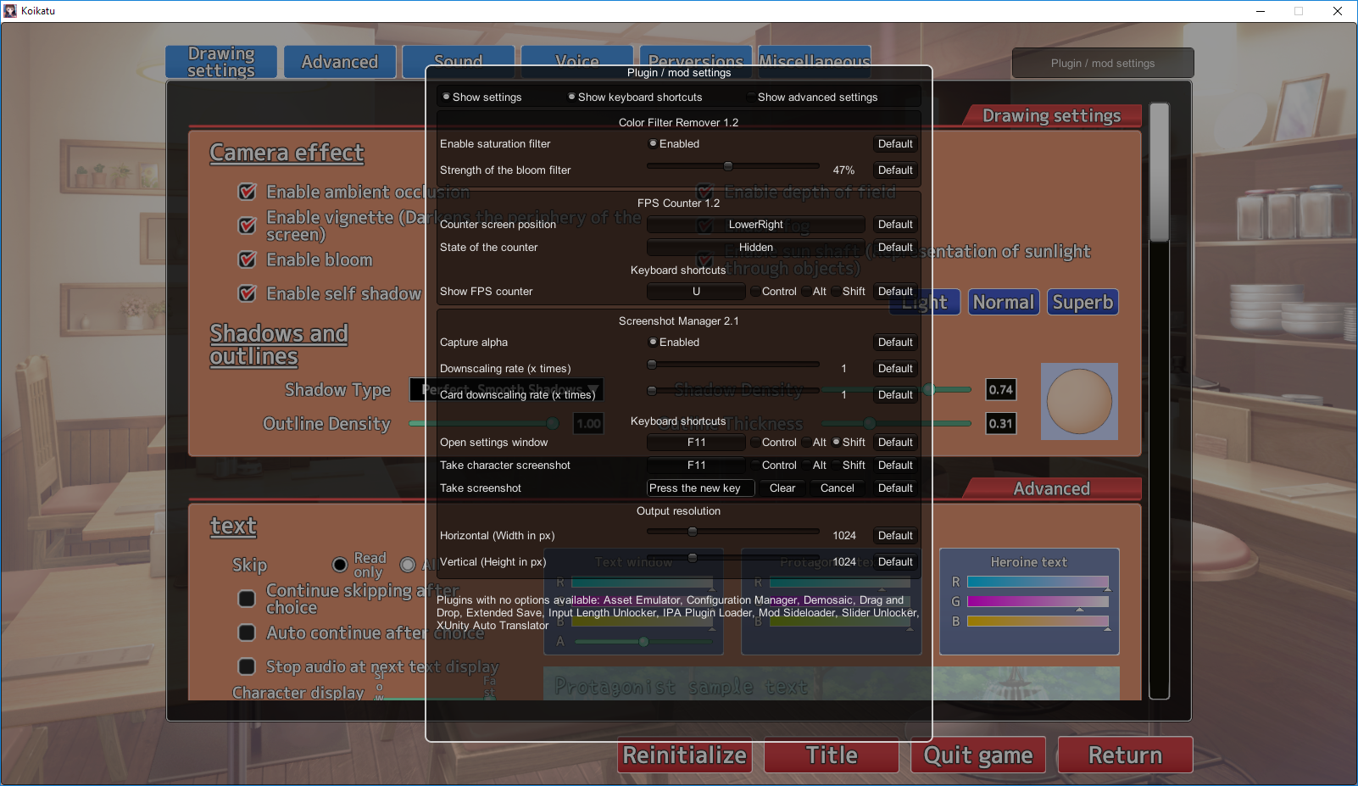This screenshot has height=786, width=1358.
Task: Toggle Stop audio at next text display
Action: tap(248, 667)
